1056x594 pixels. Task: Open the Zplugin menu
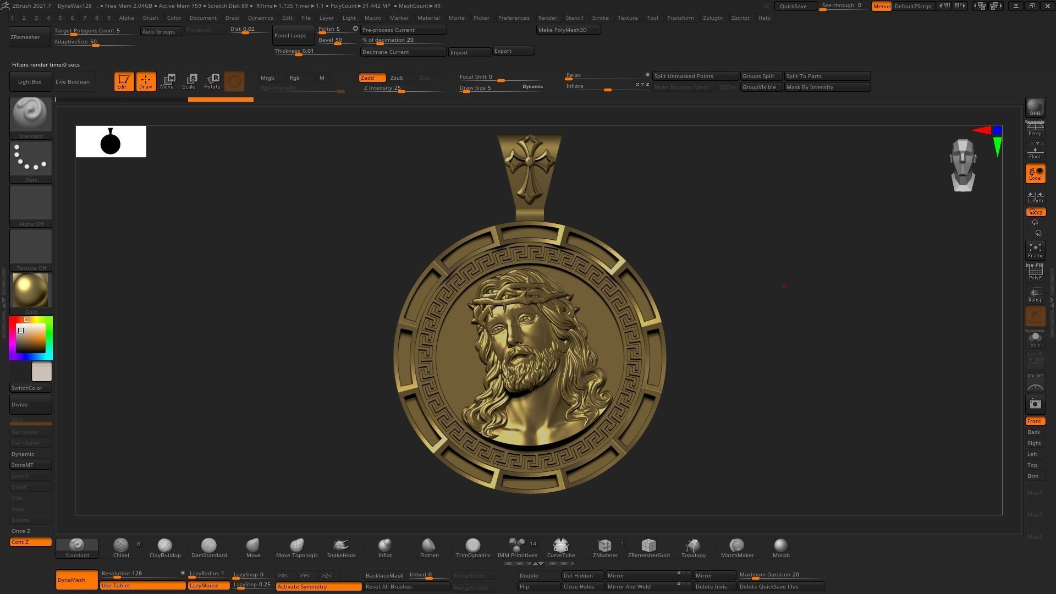(x=712, y=18)
